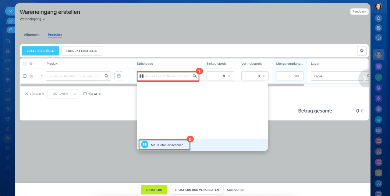
Task: Select the Produkte tab
Action: 55,35
